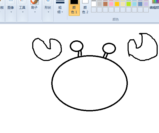The height and width of the screenshot is (133, 159).
Task: Expand the 图像 image group
Action: [11, 11]
